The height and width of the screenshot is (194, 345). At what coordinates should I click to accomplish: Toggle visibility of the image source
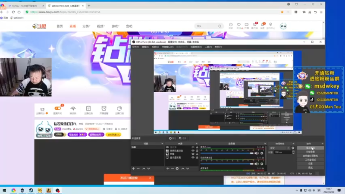[193, 154]
